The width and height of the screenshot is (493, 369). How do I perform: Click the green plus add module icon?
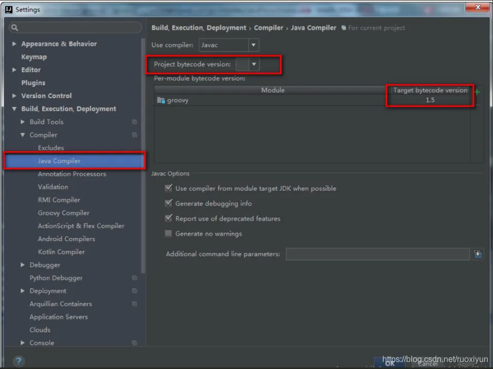477,91
